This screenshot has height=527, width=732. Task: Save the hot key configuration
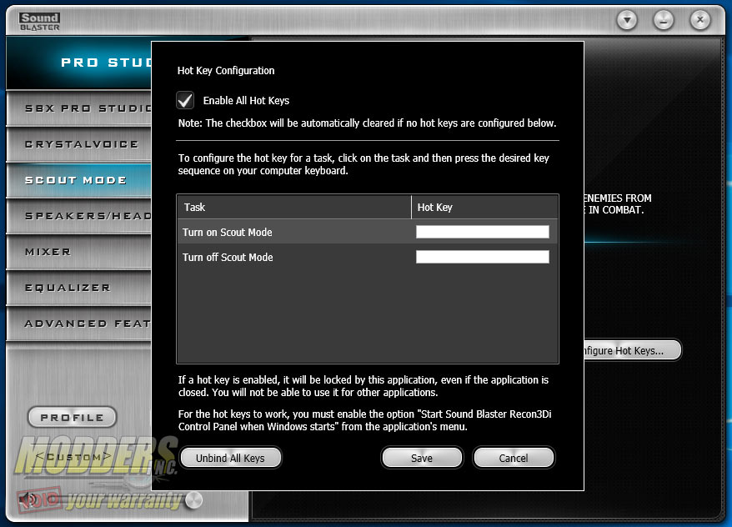pyautogui.click(x=422, y=458)
